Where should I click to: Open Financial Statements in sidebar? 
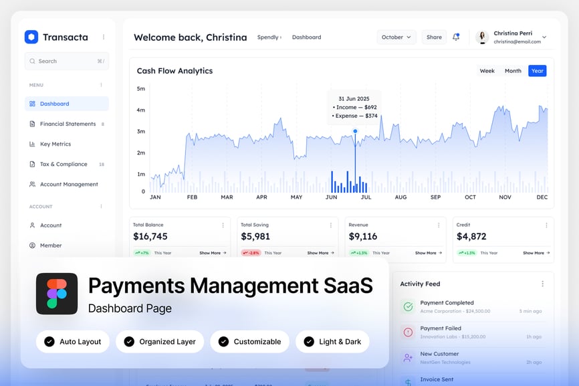[68, 124]
